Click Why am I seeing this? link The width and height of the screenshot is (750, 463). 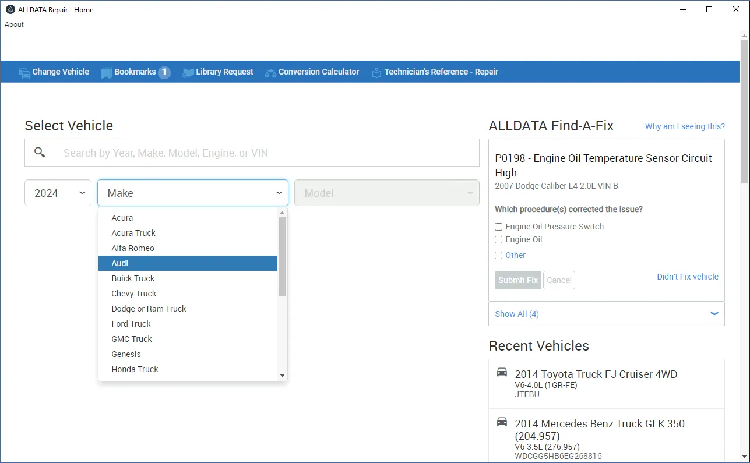pyautogui.click(x=685, y=126)
